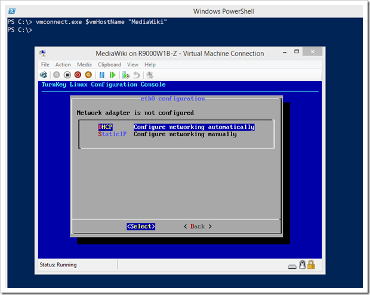370x295 pixels.
Task: Click the 'eth0 configuration' dialog title
Action: pos(172,99)
